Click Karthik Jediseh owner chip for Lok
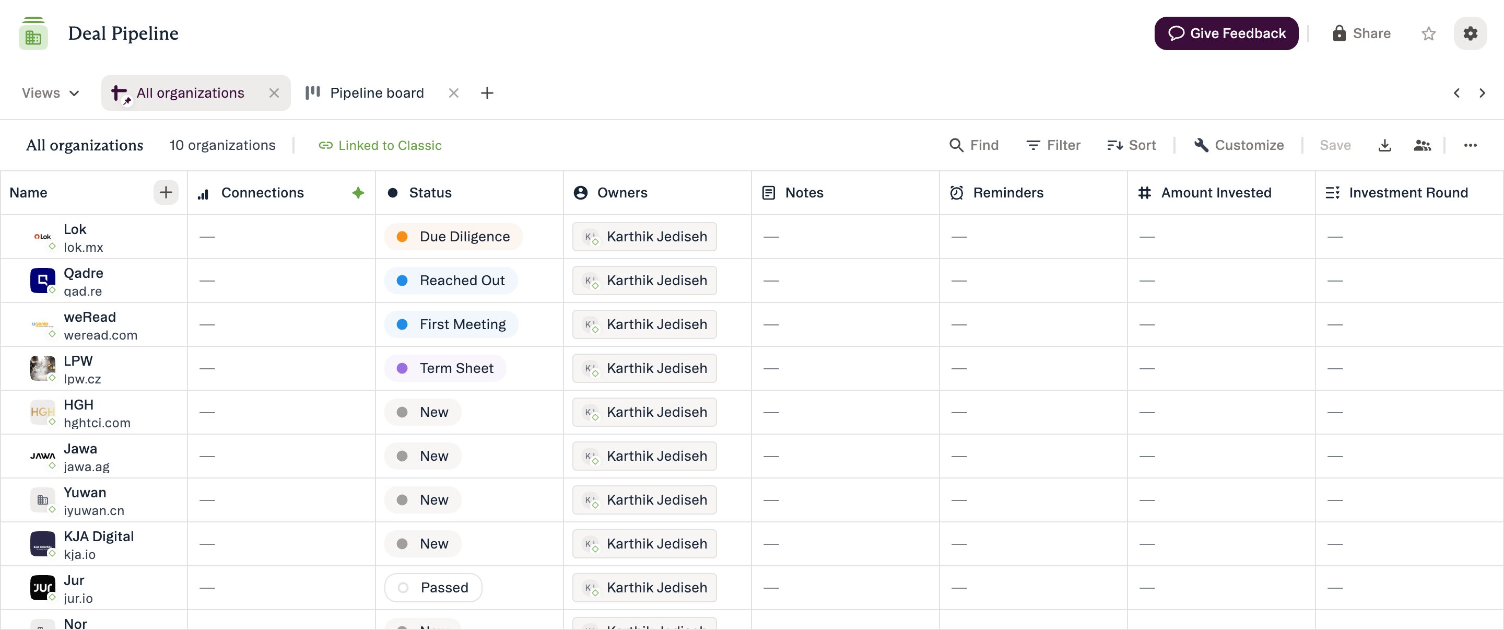The height and width of the screenshot is (630, 1504). pyautogui.click(x=644, y=237)
